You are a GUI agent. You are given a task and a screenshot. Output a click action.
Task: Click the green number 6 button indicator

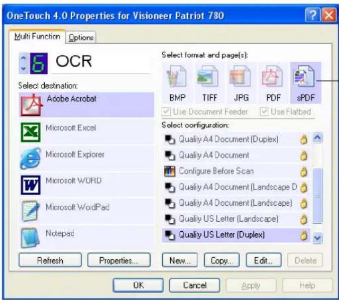coord(39,63)
